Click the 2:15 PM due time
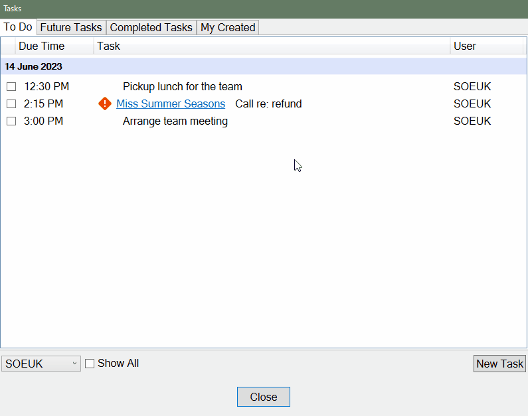The width and height of the screenshot is (528, 416). point(43,104)
